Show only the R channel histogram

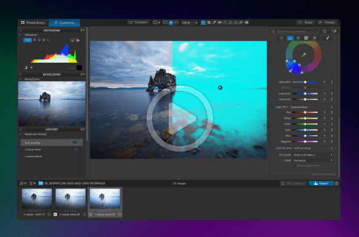coord(34,40)
